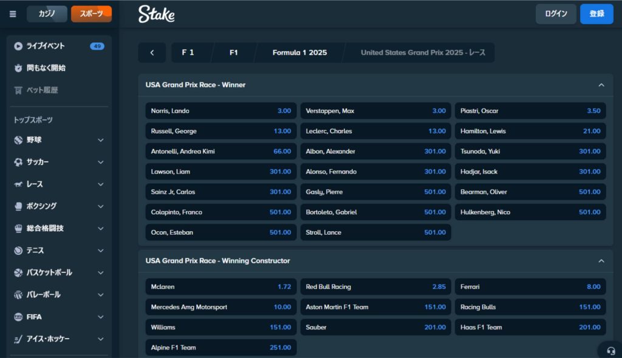Image resolution: width=622 pixels, height=358 pixels.
Task: Expand the アイス・ホッケー sidebar category
Action: 101,339
